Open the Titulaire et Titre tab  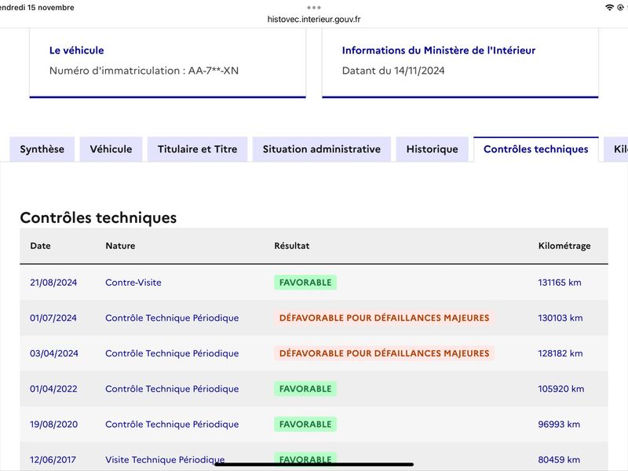point(198,149)
